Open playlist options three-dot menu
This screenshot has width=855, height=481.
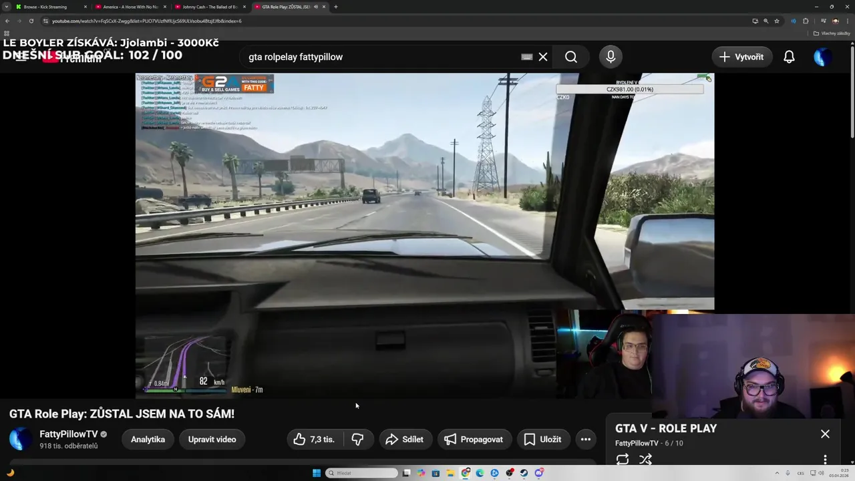pos(825,459)
